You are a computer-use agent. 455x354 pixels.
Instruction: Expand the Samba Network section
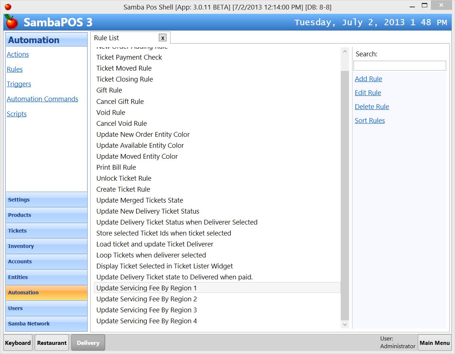click(x=46, y=324)
